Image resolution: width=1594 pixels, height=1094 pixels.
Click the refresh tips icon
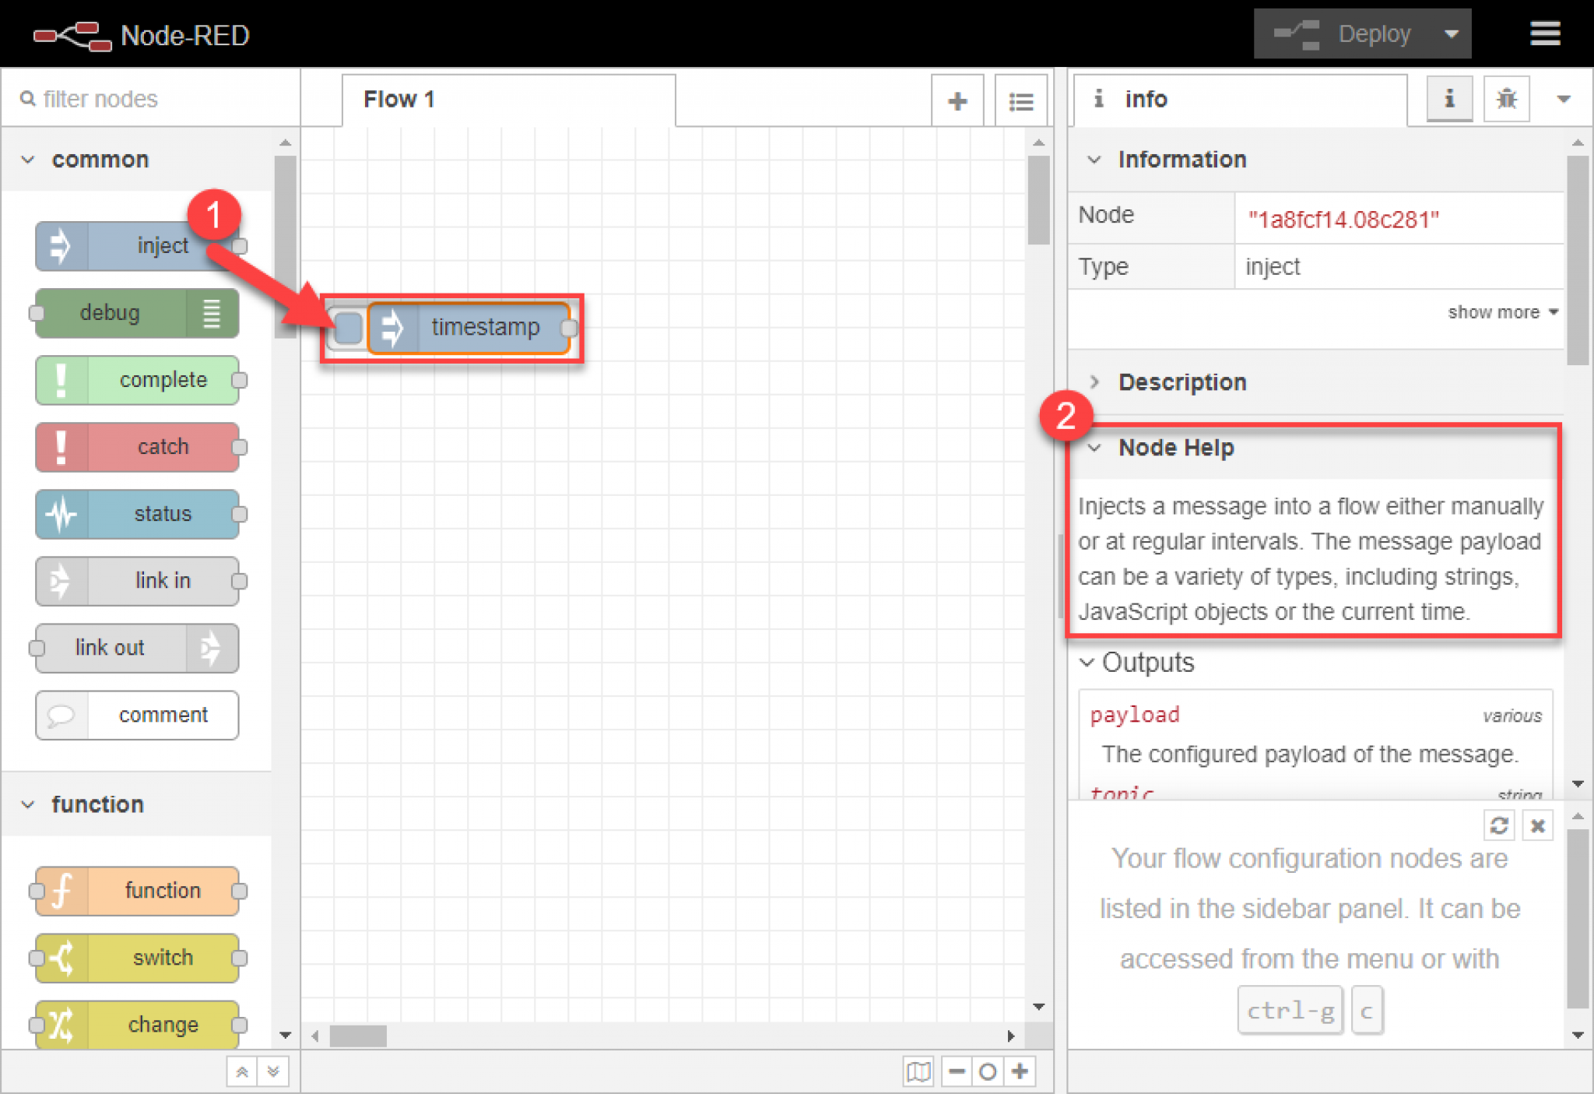[x=1499, y=825]
